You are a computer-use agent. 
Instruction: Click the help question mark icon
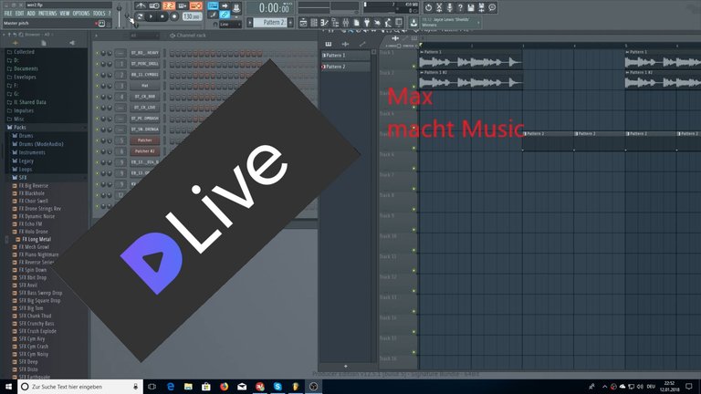(x=460, y=7)
